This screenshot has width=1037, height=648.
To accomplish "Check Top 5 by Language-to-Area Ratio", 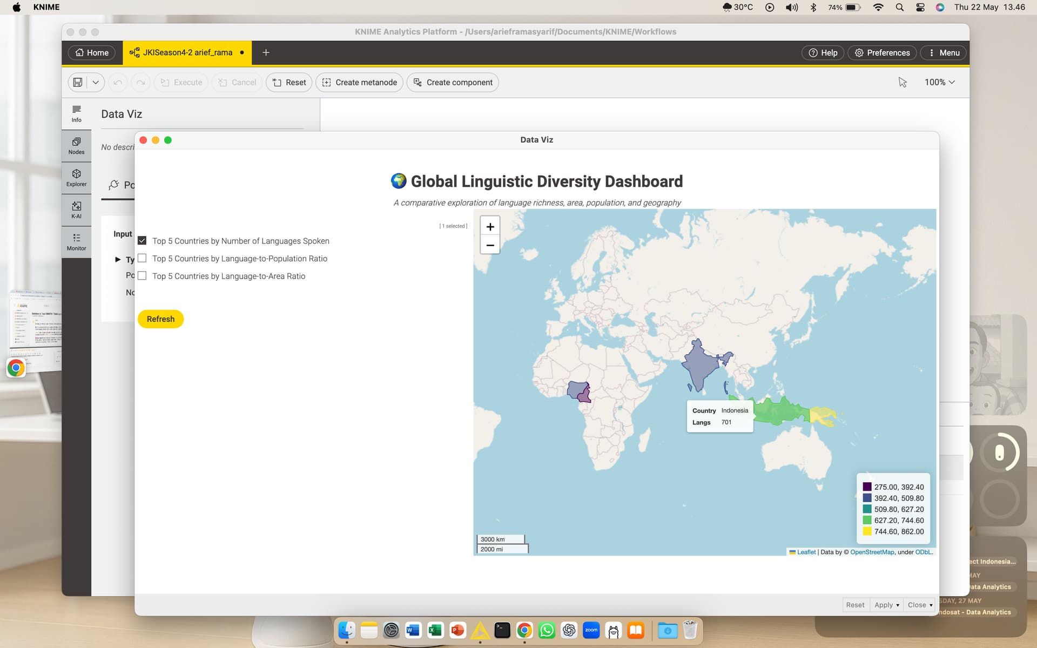I will coord(142,275).
